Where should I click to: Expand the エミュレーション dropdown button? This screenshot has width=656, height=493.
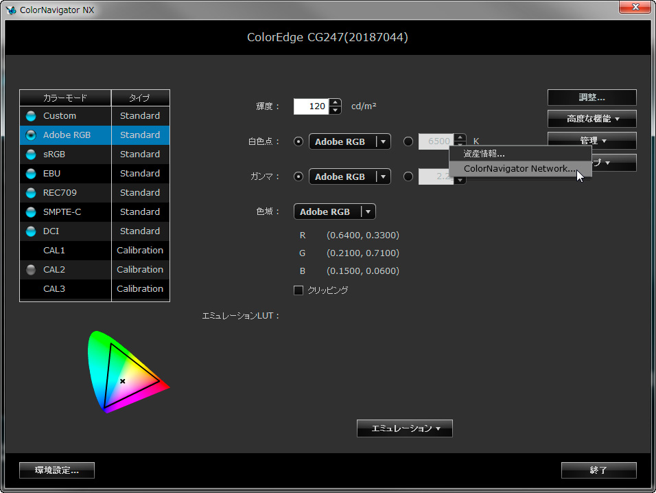coord(405,428)
